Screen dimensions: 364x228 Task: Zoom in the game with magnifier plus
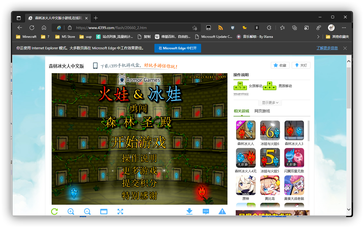(71, 211)
